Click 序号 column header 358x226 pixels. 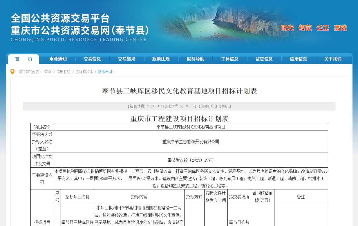pyautogui.click(x=57, y=197)
